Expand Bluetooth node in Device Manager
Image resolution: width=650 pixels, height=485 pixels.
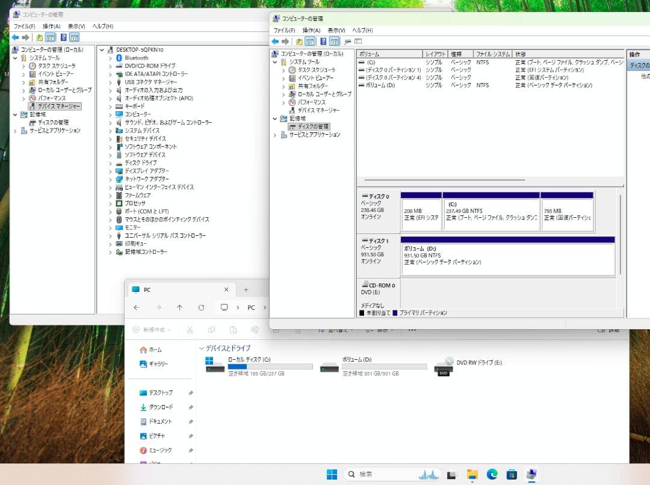coord(110,58)
